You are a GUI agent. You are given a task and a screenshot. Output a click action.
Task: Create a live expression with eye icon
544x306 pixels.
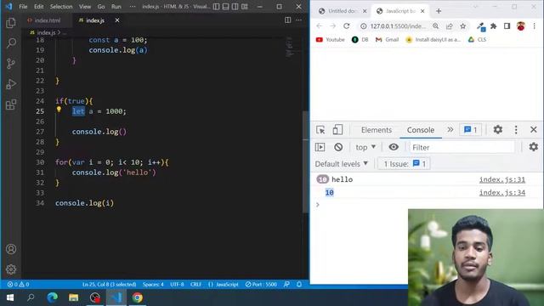pyautogui.click(x=394, y=147)
